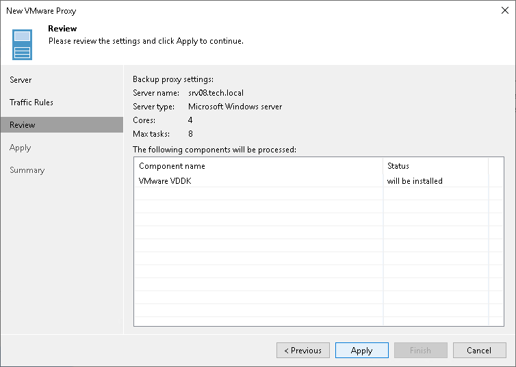
Task: Sort by Component name column header
Action: (258, 166)
